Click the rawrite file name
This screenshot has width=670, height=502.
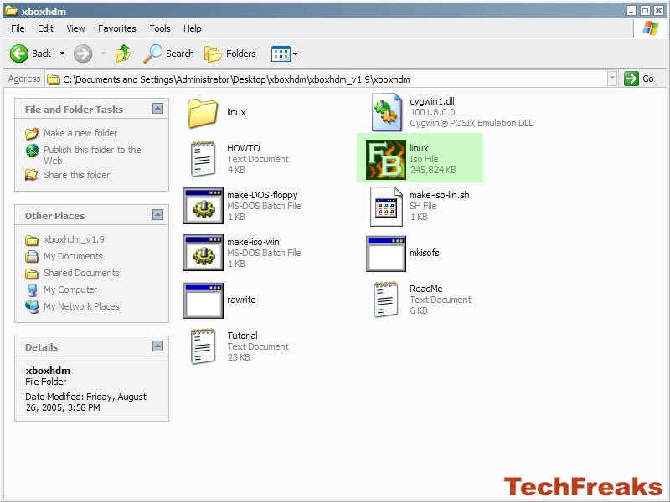tap(241, 300)
